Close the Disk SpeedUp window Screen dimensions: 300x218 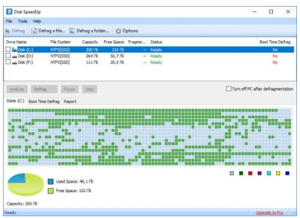tap(288, 12)
